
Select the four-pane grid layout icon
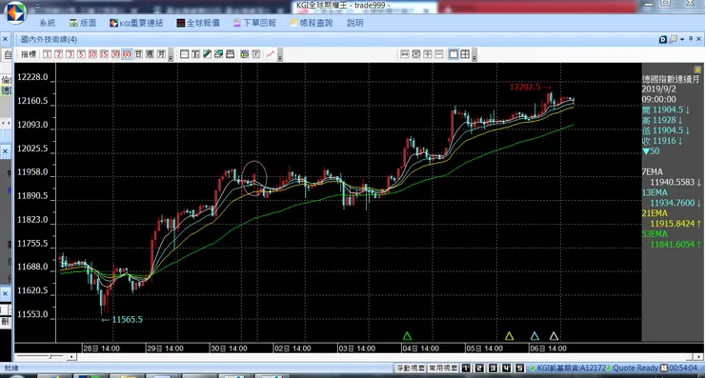[x=465, y=54]
